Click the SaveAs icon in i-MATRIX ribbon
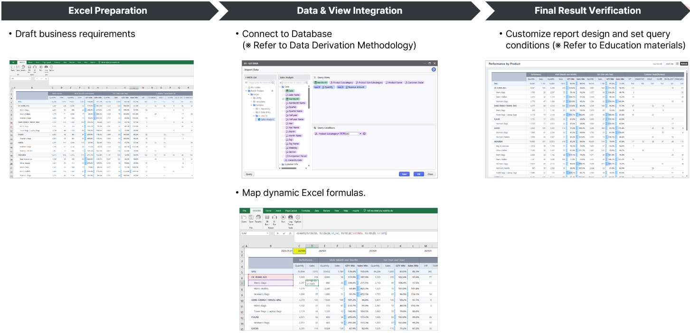 tap(258, 217)
